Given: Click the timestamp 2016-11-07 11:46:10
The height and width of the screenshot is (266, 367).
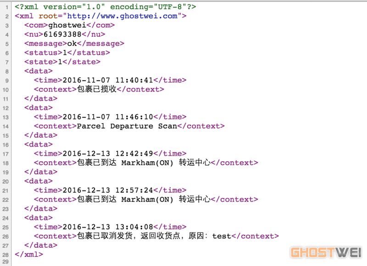Looking at the screenshot, I should (x=107, y=117).
